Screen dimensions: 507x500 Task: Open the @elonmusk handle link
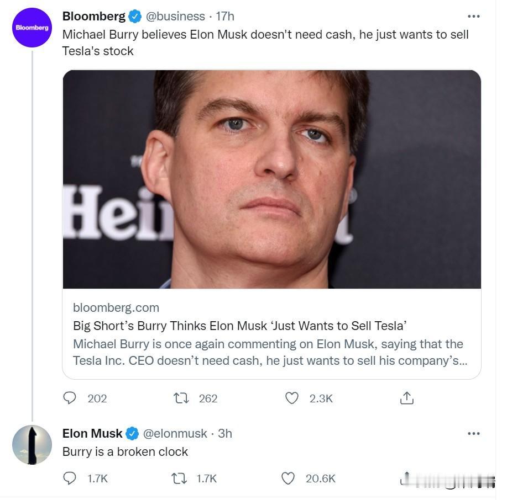pyautogui.click(x=176, y=433)
